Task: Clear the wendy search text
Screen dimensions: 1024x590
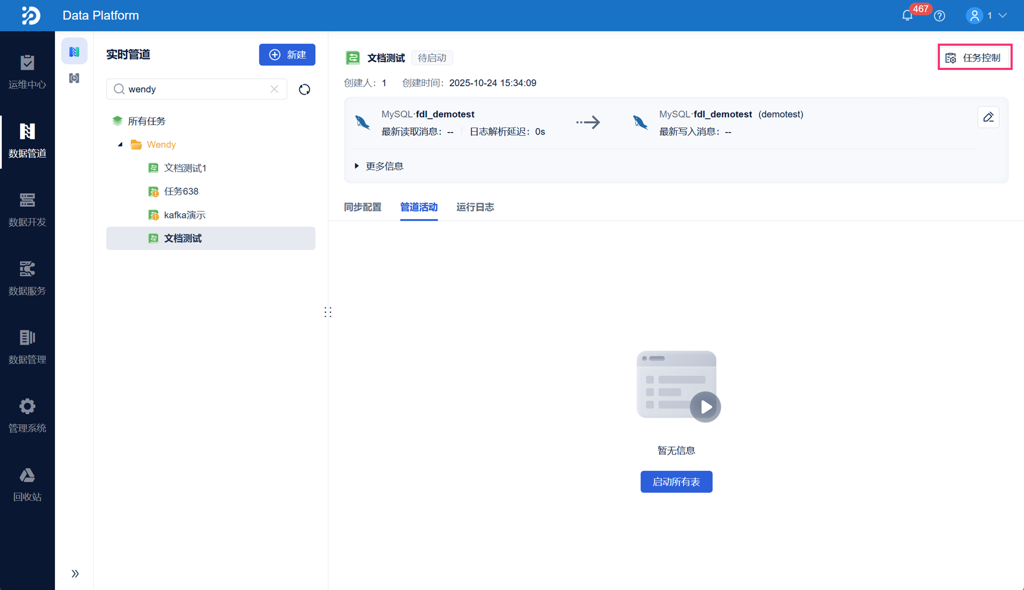Action: [274, 89]
